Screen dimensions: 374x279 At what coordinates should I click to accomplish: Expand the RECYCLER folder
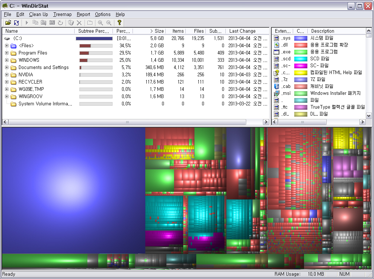[7, 82]
